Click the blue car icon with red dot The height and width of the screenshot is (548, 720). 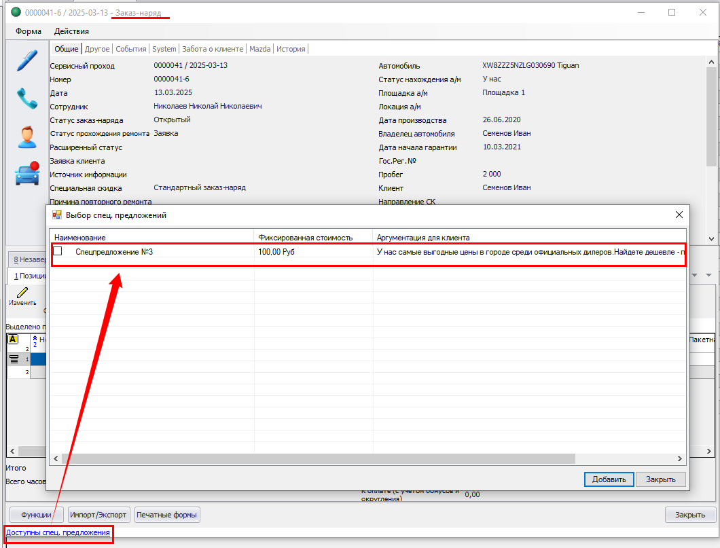(x=27, y=174)
